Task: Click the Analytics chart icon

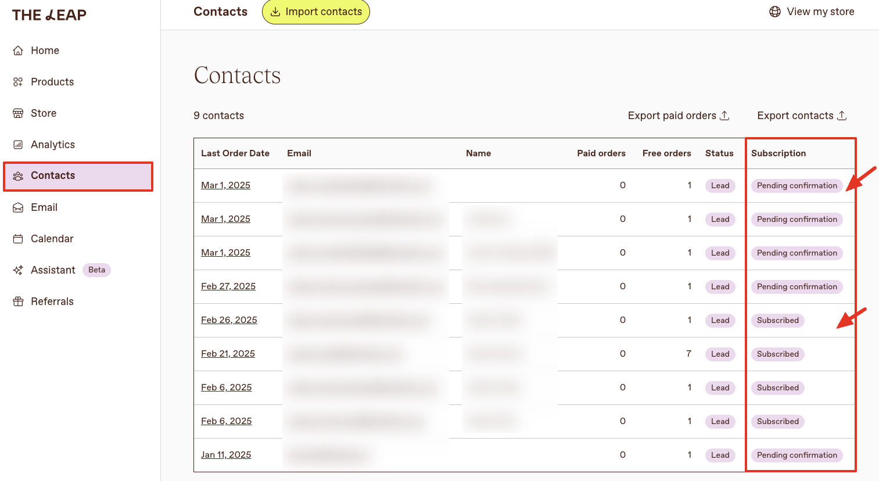Action: (x=18, y=145)
